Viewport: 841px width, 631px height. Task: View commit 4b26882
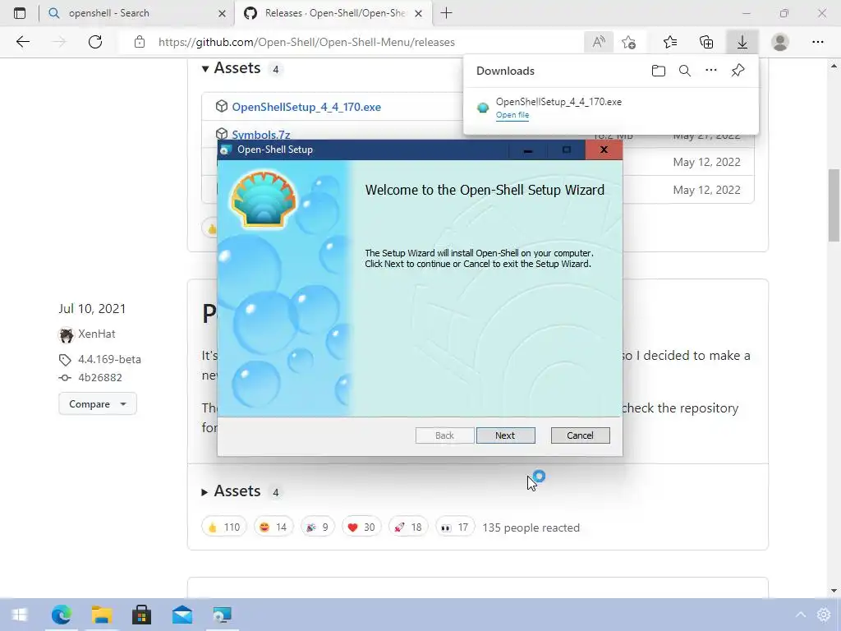click(99, 377)
